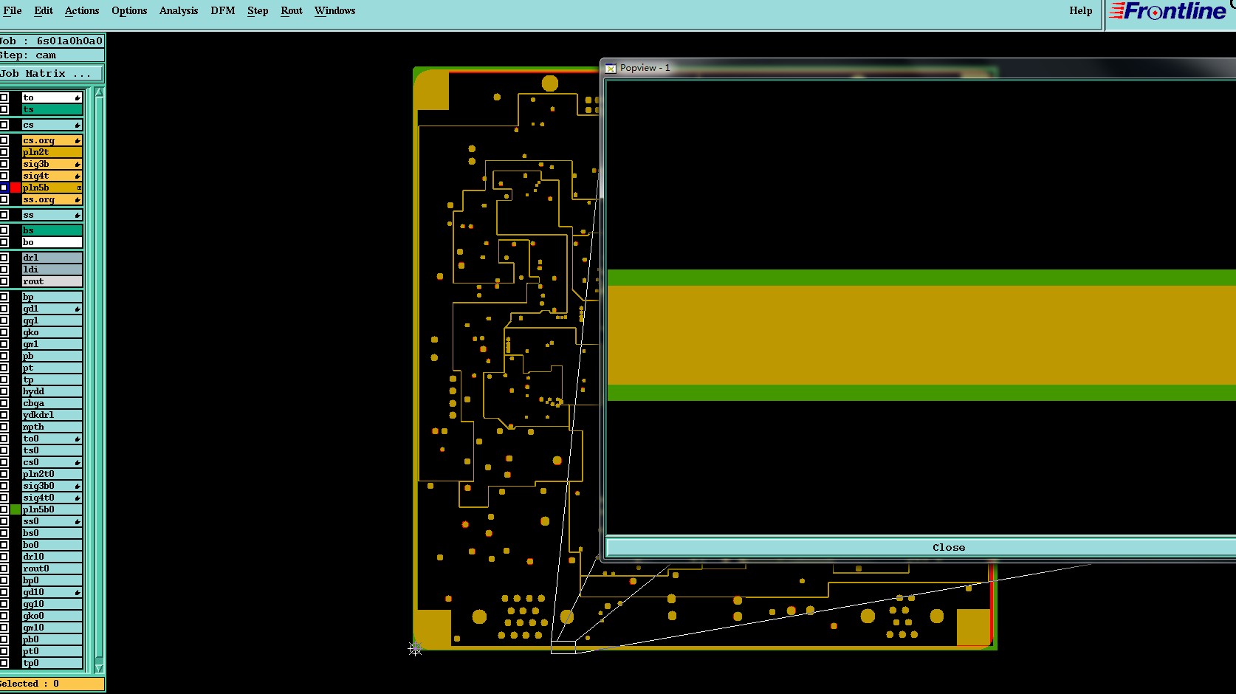Screen dimensions: 1236x694
Task: Open the Analysis menu
Action: [179, 10]
